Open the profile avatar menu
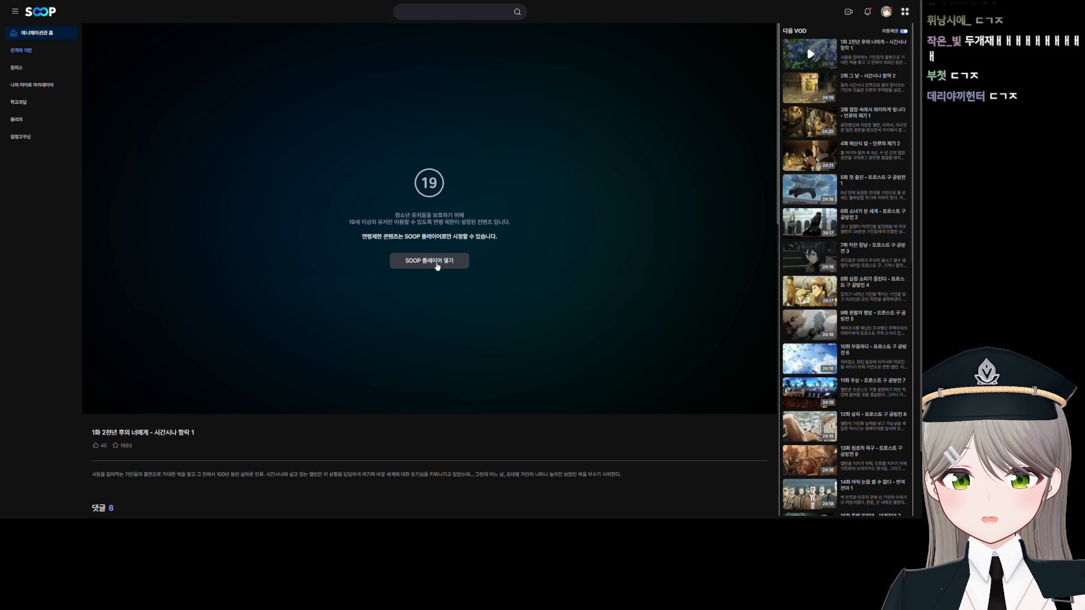Viewport: 1085px width, 610px height. [886, 11]
